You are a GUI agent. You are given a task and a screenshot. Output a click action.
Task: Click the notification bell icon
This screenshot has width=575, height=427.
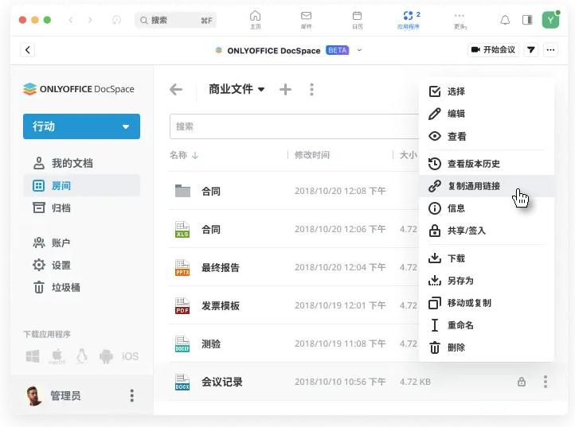(x=505, y=20)
